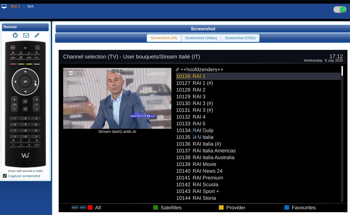
Task: Click the blue Favourites option in the OSD
Action: [x=300, y=208]
